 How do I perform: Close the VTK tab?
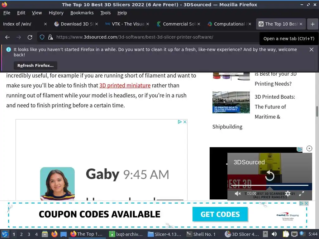[148, 24]
